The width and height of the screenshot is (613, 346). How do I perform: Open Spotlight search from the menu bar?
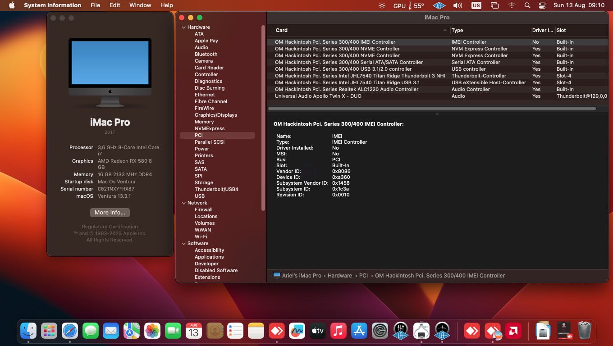pyautogui.click(x=527, y=5)
